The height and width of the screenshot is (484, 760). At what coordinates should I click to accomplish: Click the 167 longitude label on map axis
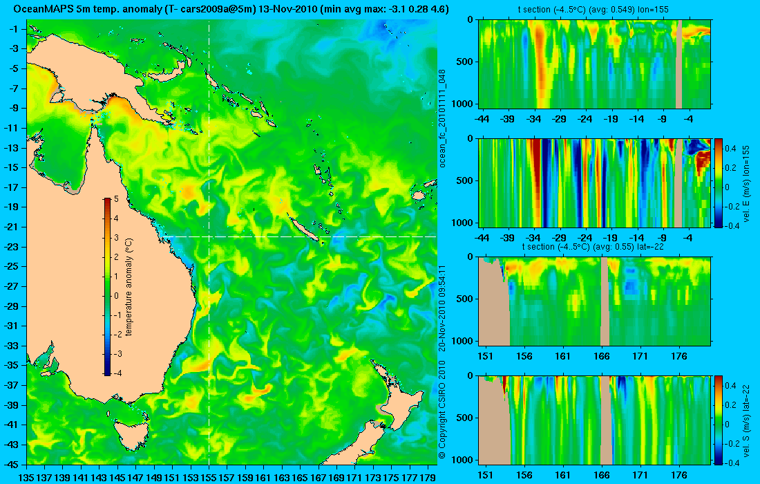coord(318,478)
